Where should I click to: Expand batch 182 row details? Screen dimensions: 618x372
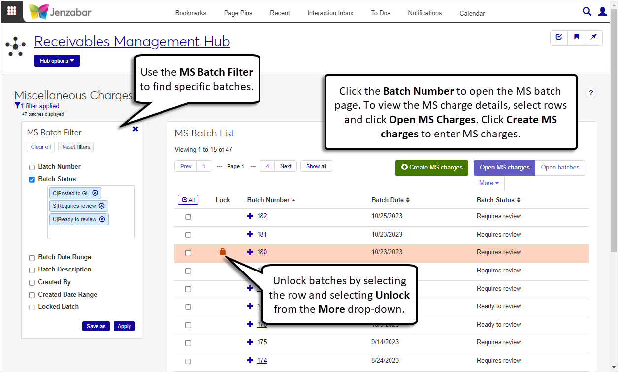pos(250,216)
